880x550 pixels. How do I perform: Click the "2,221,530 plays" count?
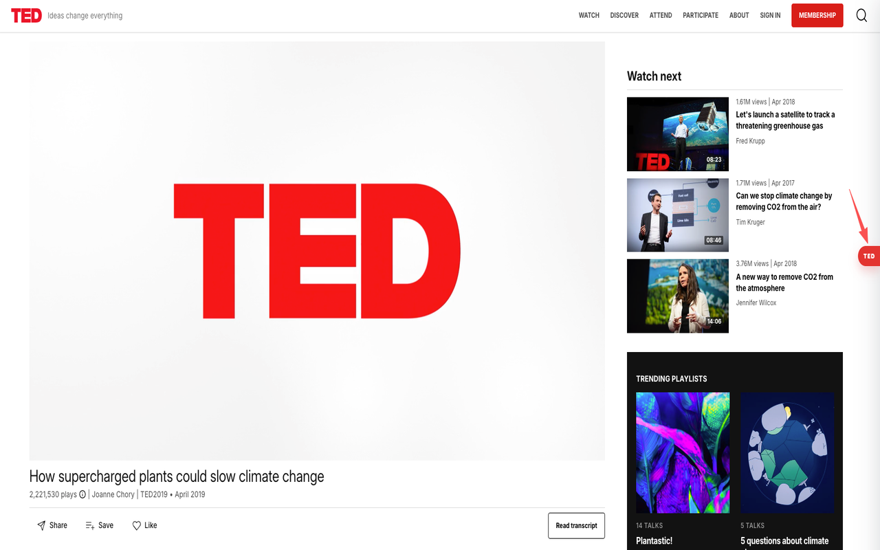pyautogui.click(x=53, y=494)
